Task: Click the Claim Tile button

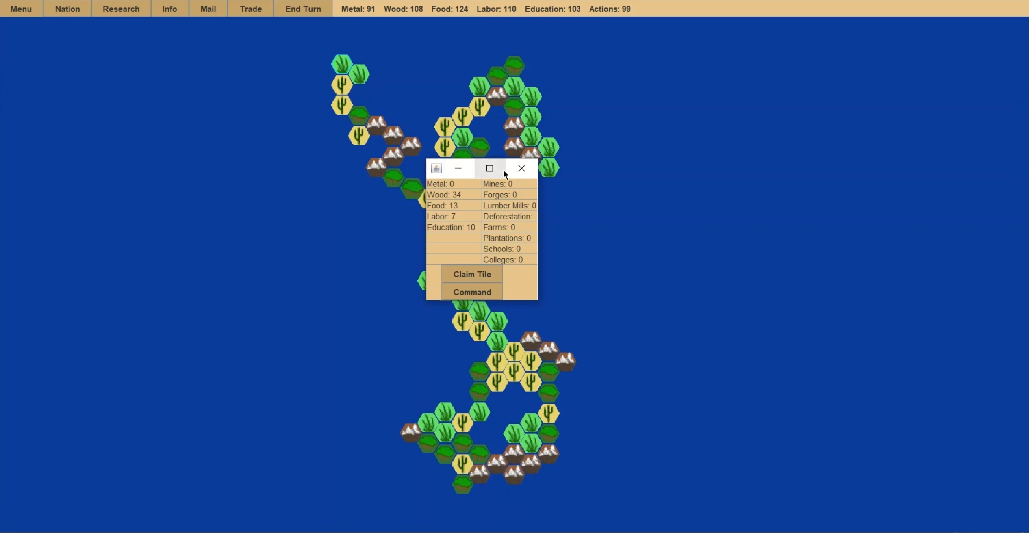Action: point(472,274)
